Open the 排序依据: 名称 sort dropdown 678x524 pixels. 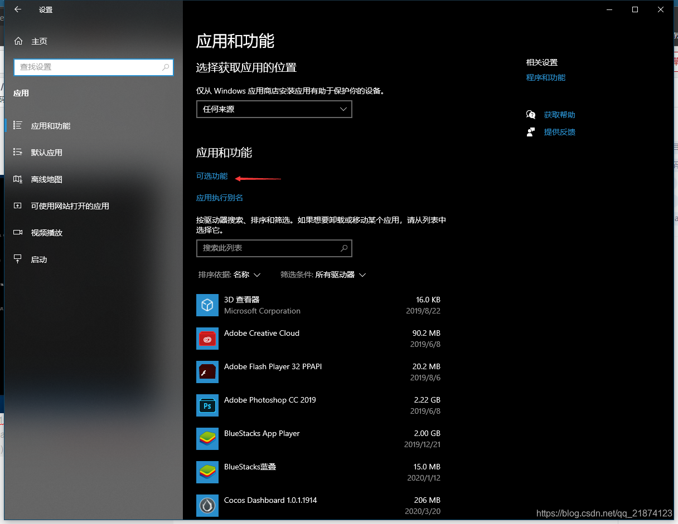coord(230,275)
